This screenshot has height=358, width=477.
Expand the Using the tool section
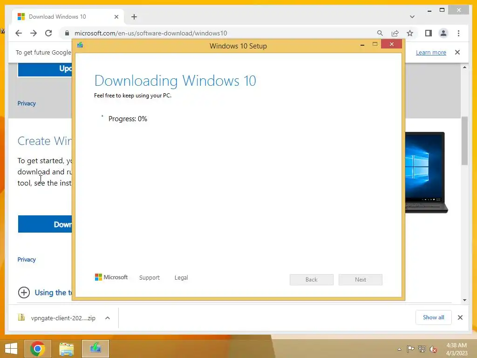tap(45, 293)
